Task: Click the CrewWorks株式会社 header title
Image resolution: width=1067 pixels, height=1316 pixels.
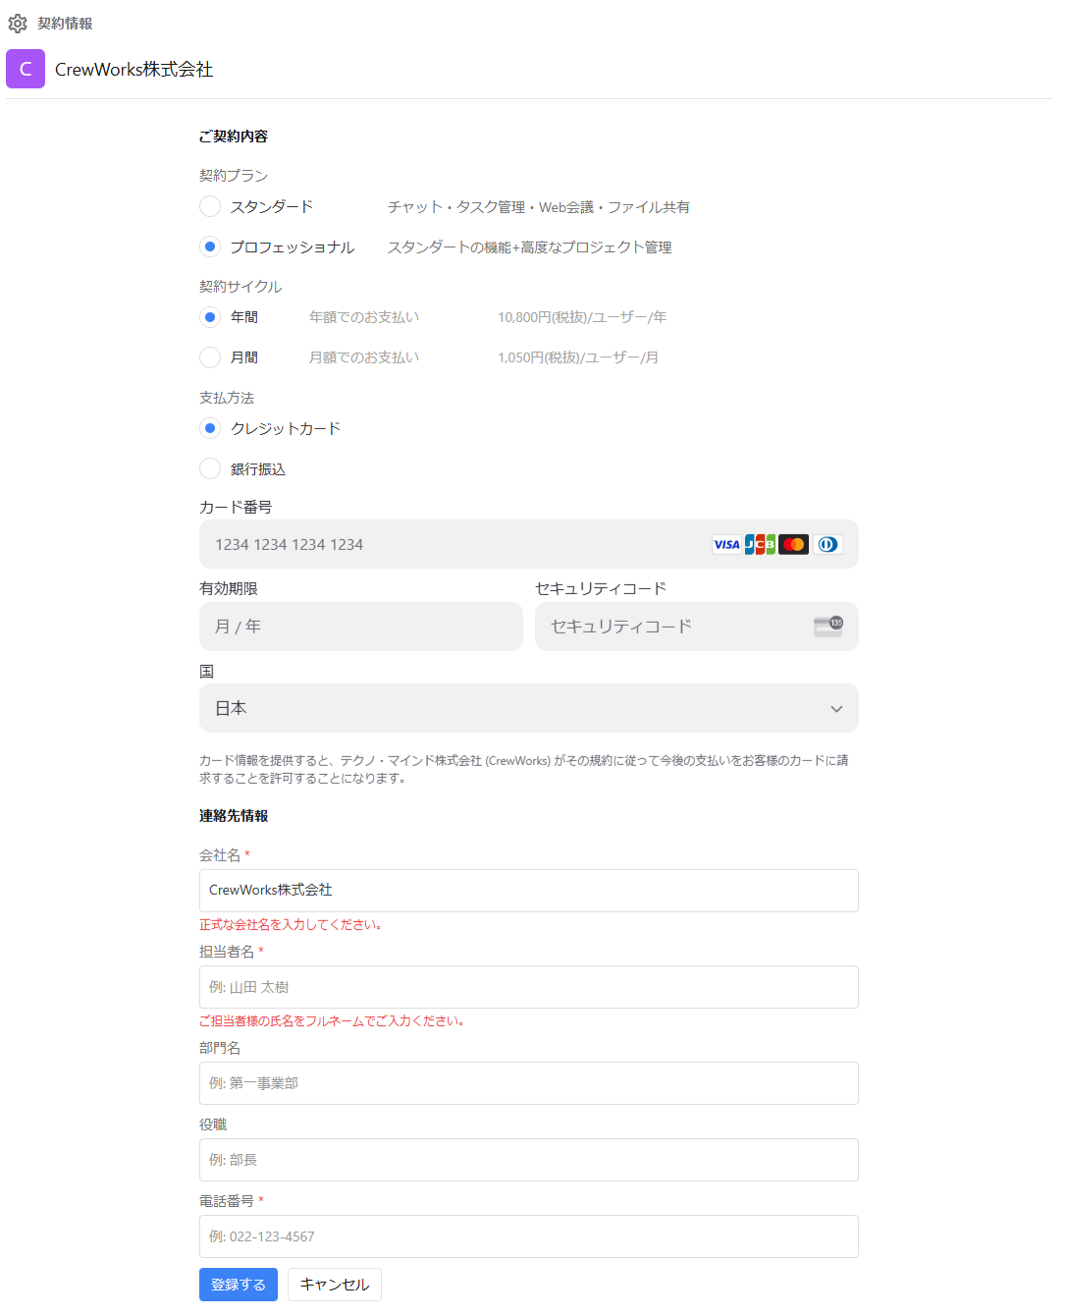Action: (133, 70)
